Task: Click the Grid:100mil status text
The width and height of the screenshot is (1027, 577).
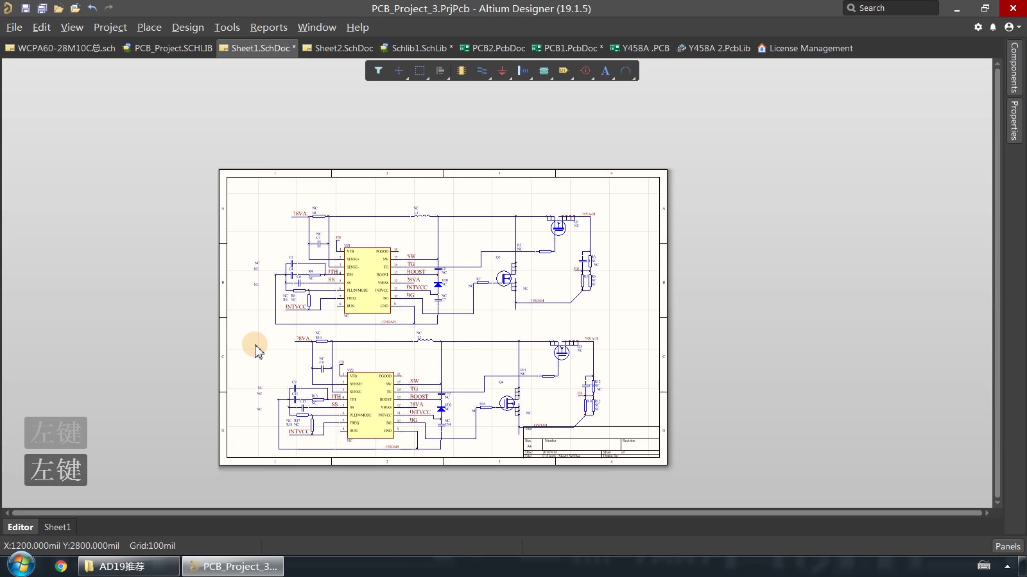Action: click(x=152, y=546)
